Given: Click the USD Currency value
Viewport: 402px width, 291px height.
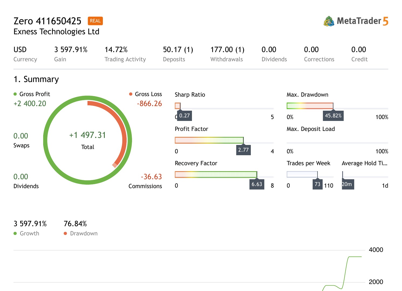Looking at the screenshot, I should 20,50.
